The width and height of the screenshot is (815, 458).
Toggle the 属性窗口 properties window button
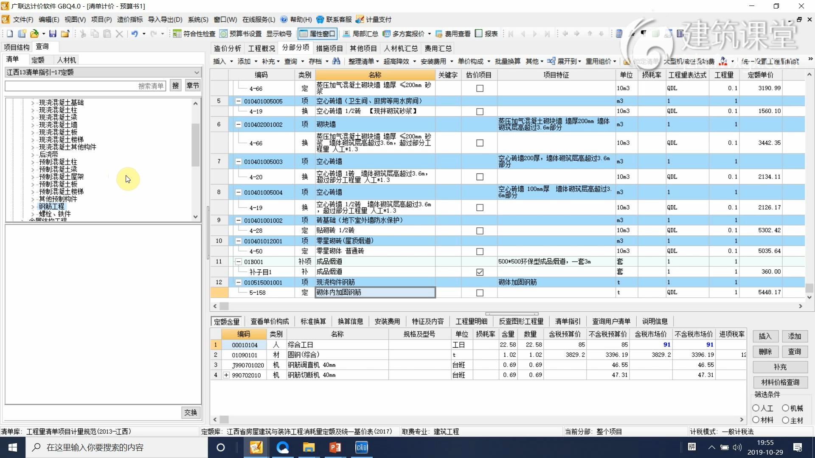(x=318, y=34)
